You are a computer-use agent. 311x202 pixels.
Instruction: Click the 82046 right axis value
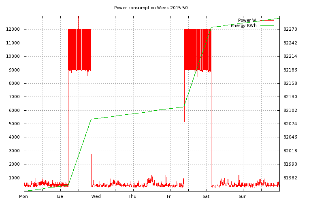[x=290, y=137]
